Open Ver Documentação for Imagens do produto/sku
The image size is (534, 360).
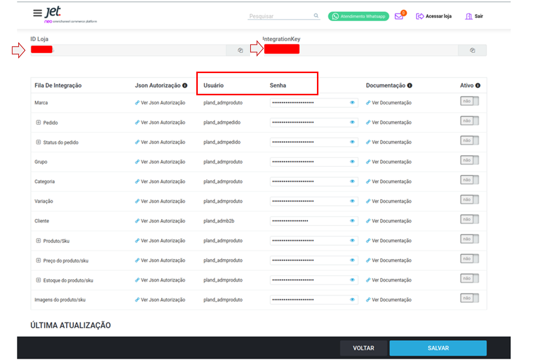(x=389, y=300)
